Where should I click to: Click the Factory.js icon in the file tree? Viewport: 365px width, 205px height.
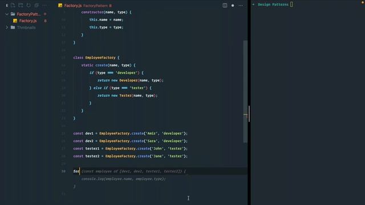click(15, 21)
